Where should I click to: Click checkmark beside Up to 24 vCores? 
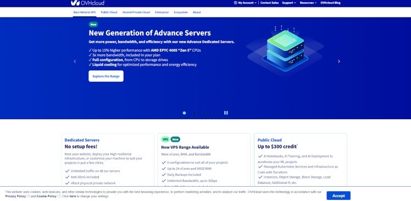click(x=164, y=169)
